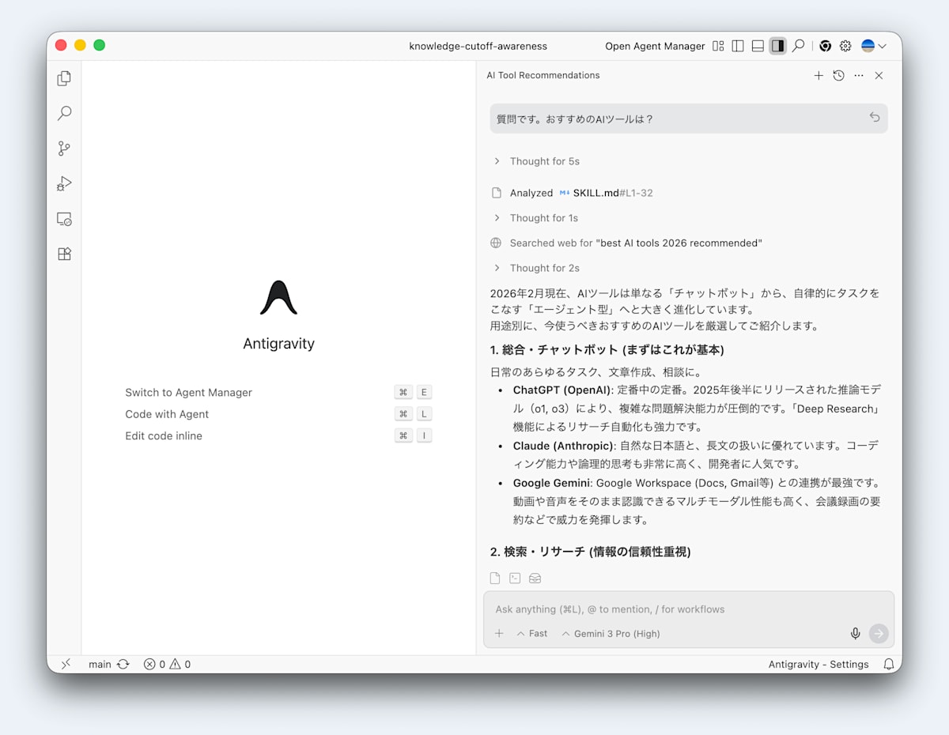
Task: Click the 'knowledge-cutoff-awareness' window title
Action: tap(478, 46)
